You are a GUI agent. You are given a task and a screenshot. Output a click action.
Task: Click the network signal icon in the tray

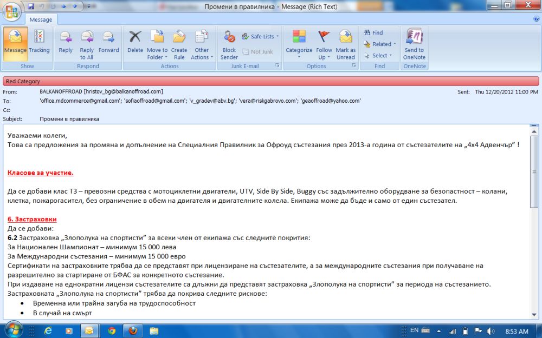coord(452,331)
